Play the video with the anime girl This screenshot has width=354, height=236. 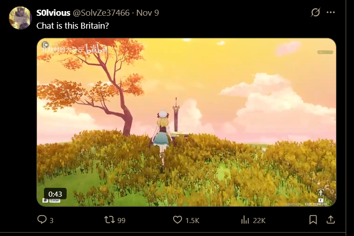[186, 122]
